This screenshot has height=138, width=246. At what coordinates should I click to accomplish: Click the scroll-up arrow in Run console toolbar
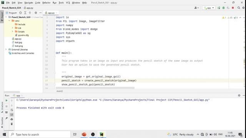click(x=12, y=100)
